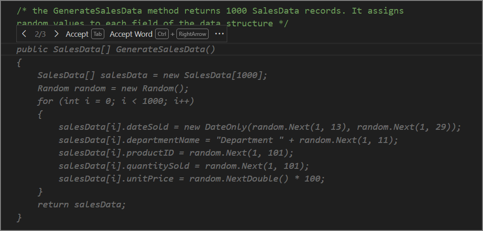483x231 pixels.
Task: Click the quantitySold assignment line
Action: coord(184,166)
